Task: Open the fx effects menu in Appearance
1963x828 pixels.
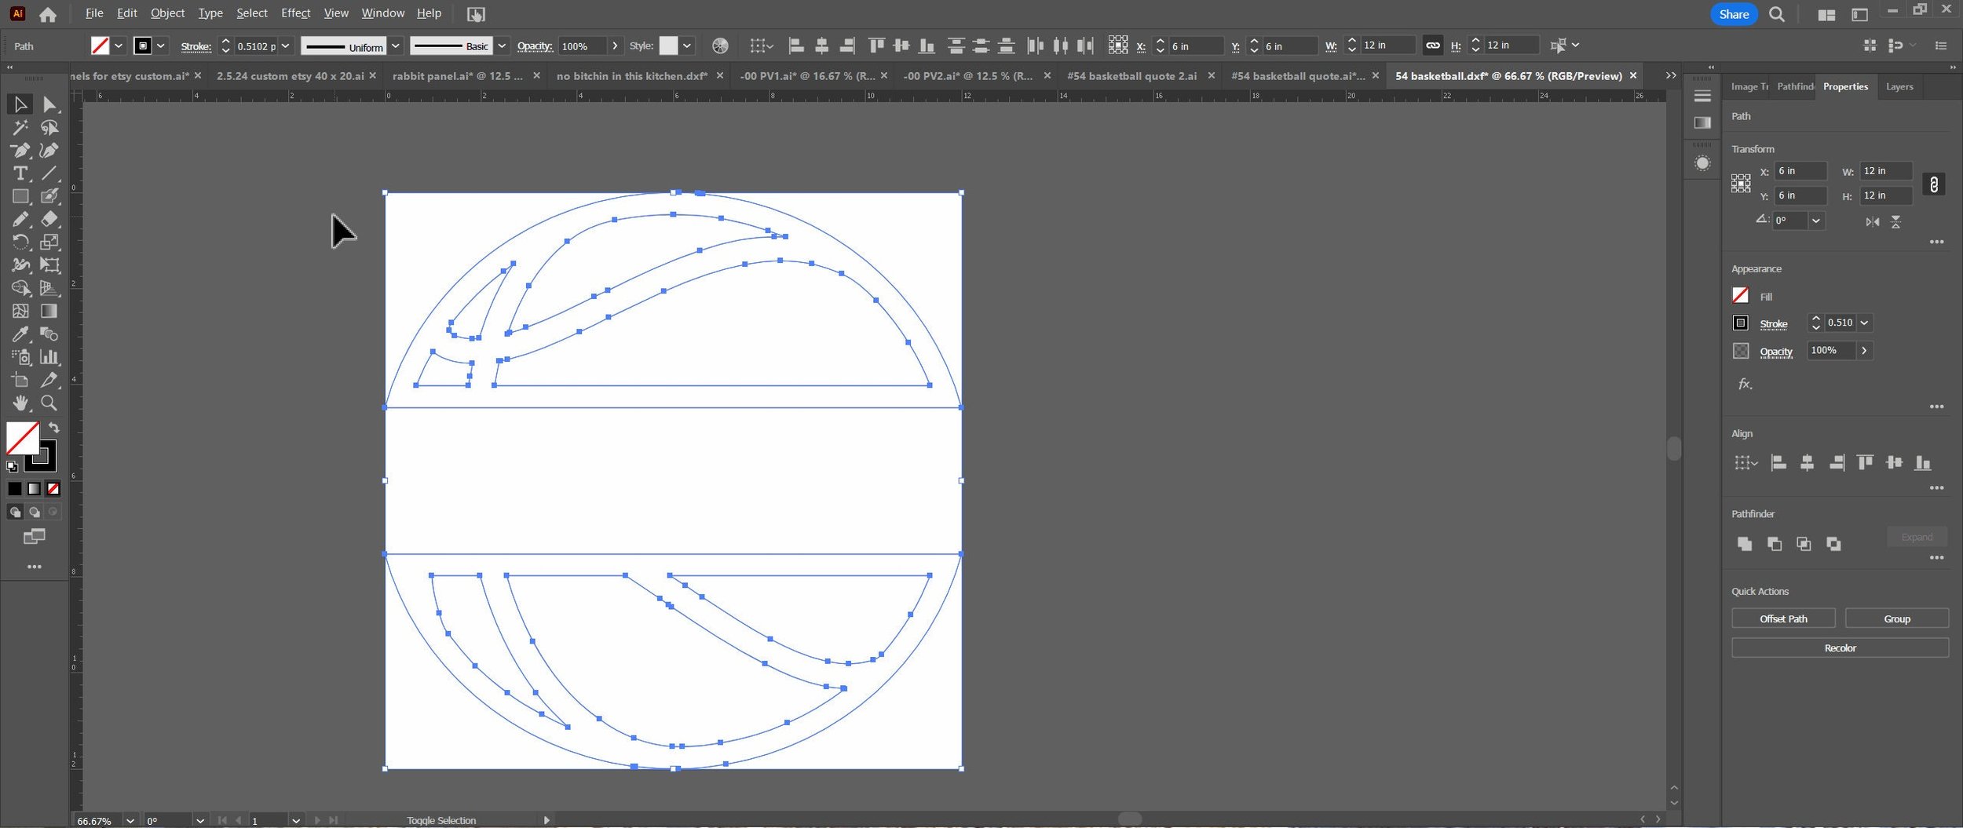Action: (1745, 384)
